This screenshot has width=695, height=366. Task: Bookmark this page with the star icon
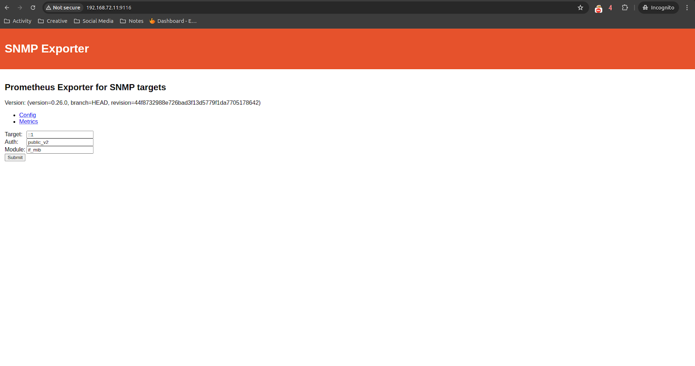(x=580, y=7)
